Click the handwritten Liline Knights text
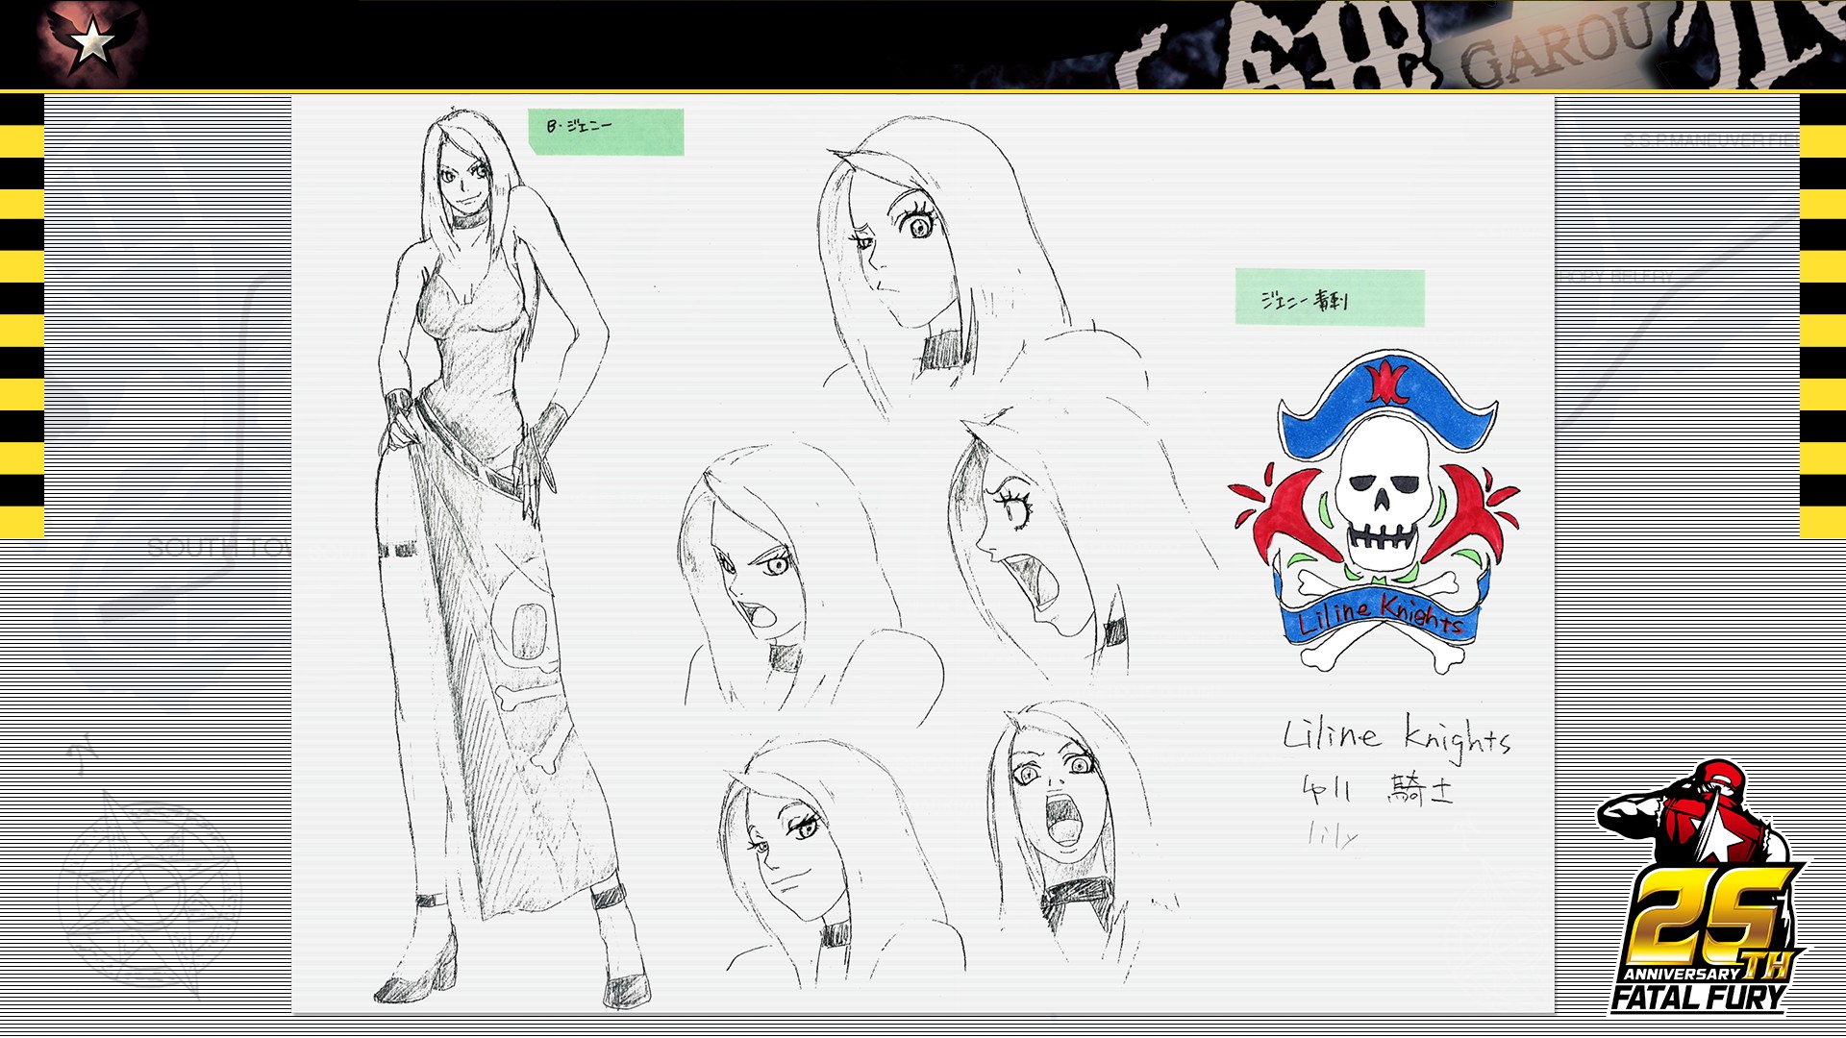 pyautogui.click(x=1396, y=738)
